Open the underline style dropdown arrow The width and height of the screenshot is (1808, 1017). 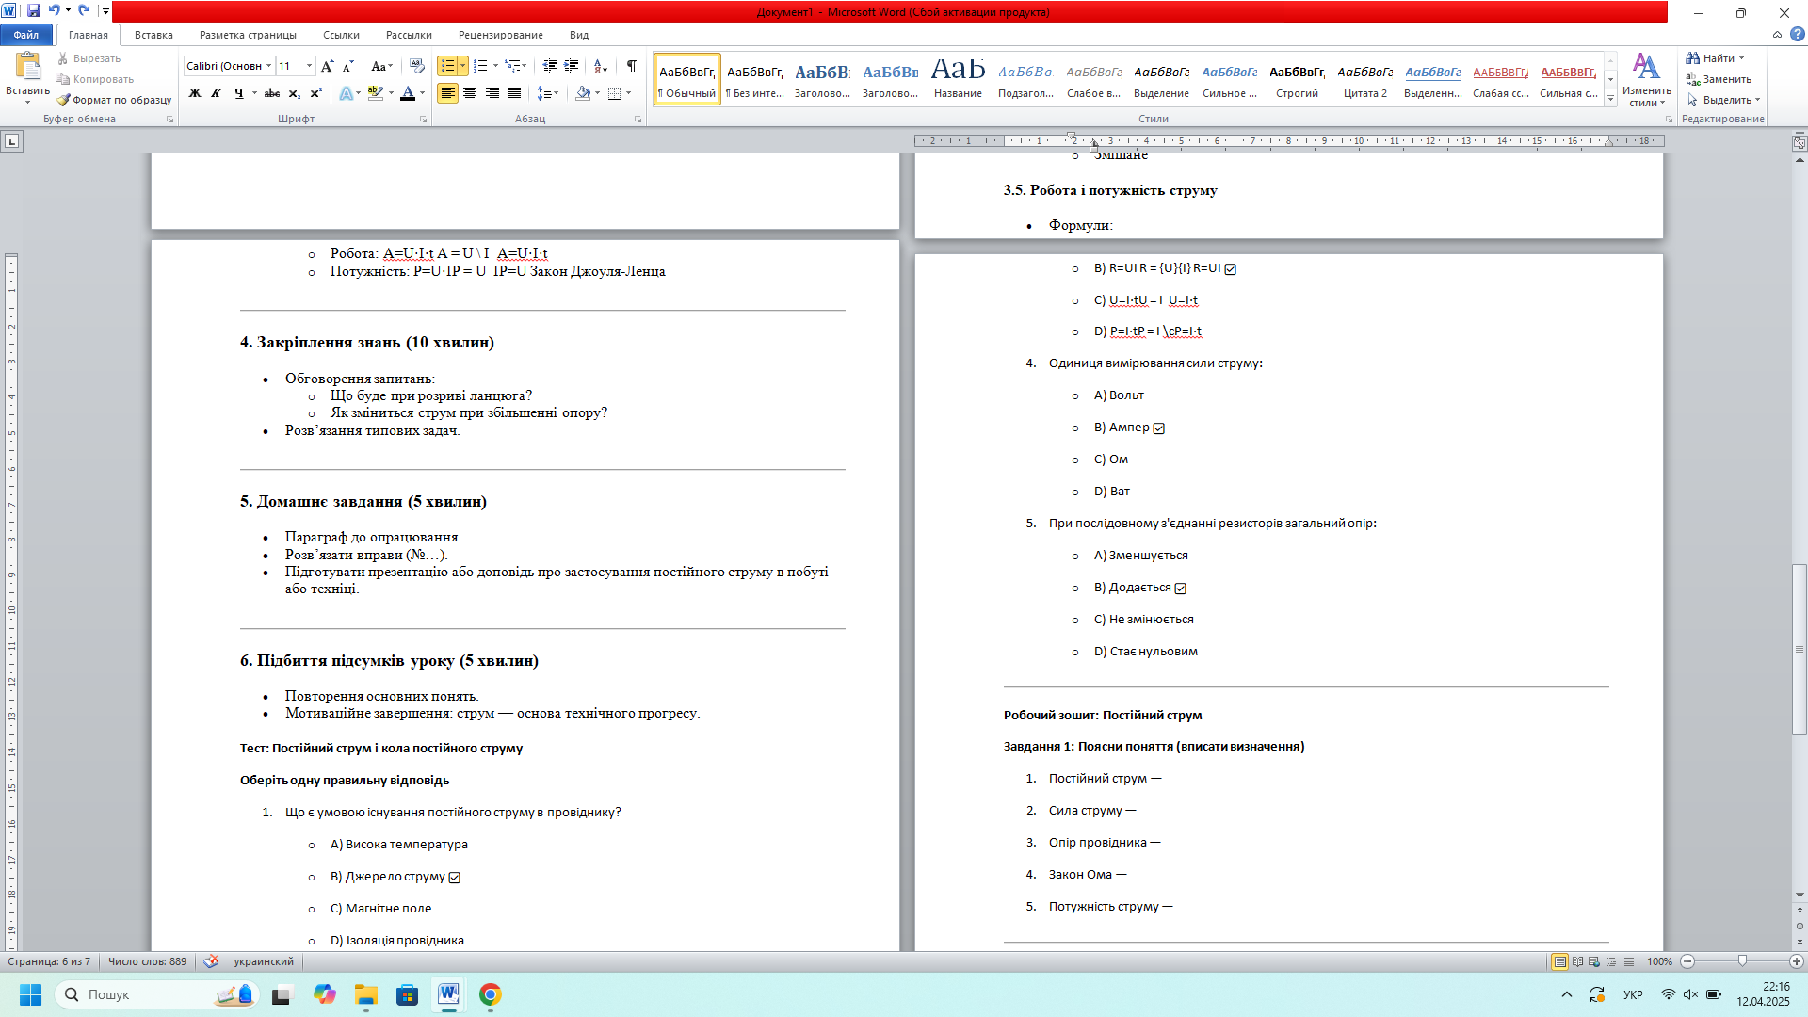tap(254, 93)
